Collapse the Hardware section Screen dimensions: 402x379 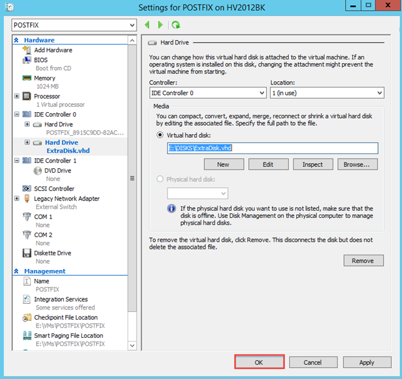(x=16, y=40)
